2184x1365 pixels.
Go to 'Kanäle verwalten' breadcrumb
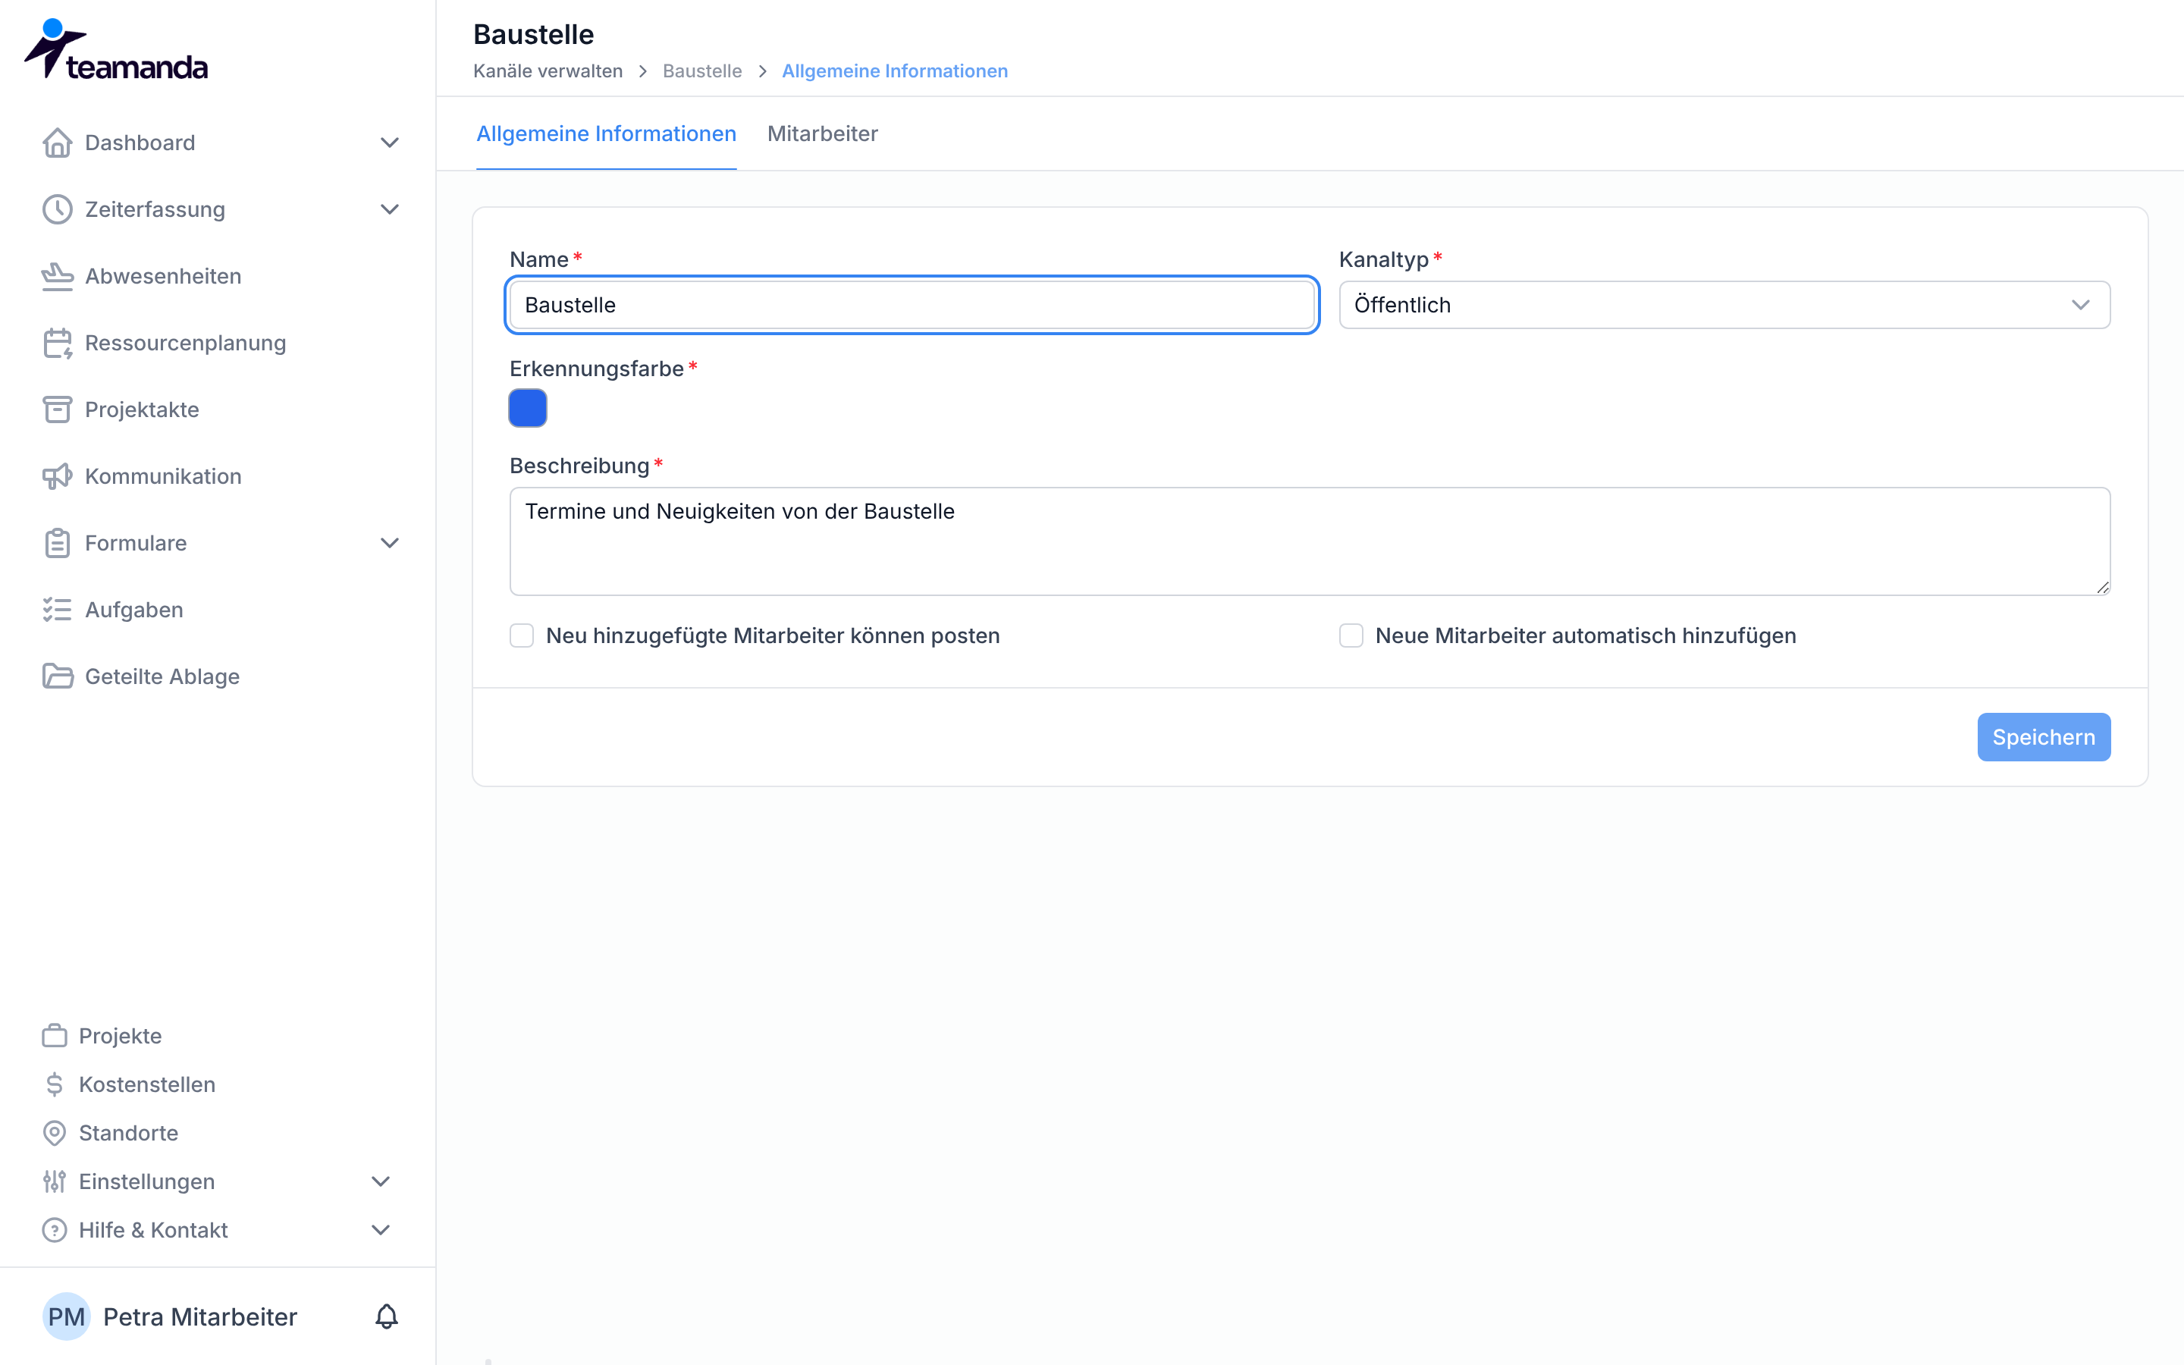coord(548,71)
